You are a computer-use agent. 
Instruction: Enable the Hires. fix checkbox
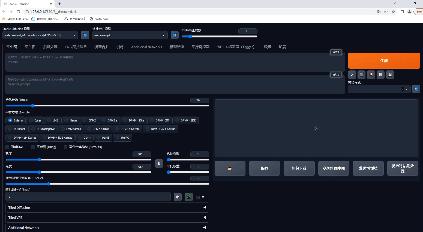66,147
